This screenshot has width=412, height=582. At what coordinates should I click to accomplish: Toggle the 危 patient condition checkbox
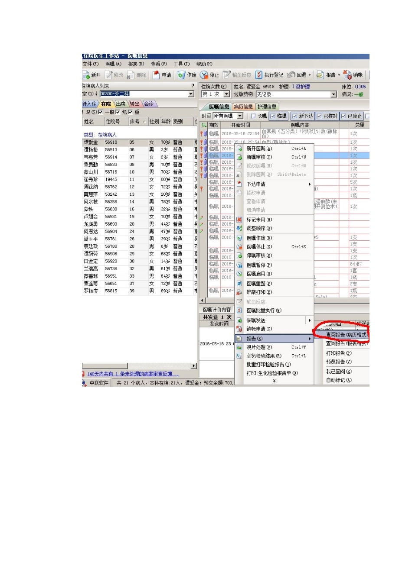(118, 112)
